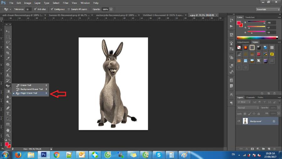Select the Magic Wand tool
Screen dimensions: 282x159
[x=8, y=47]
